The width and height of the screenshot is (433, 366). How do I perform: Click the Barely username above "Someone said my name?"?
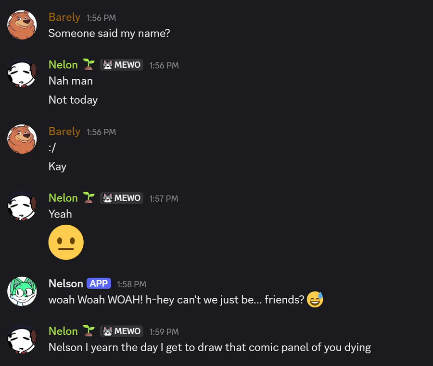(x=64, y=17)
